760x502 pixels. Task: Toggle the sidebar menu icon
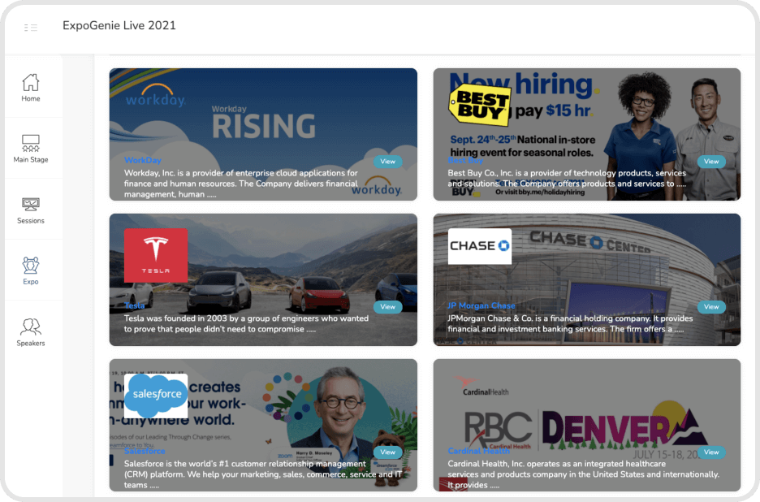pos(31,27)
